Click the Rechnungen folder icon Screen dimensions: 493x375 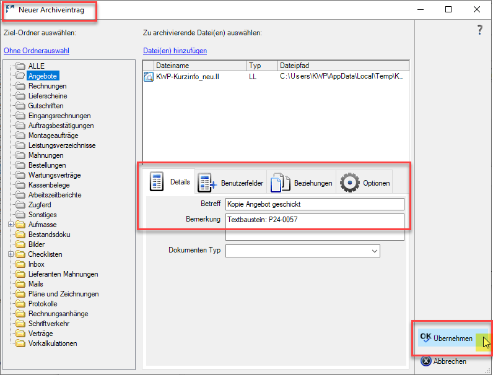coord(20,86)
